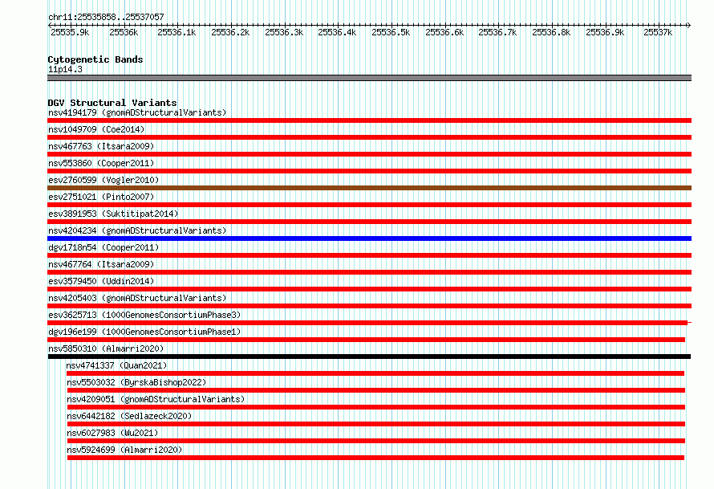The height and width of the screenshot is (489, 714).
Task: Open nsv5924699 (Almarri2020) label
Action: pos(124,450)
